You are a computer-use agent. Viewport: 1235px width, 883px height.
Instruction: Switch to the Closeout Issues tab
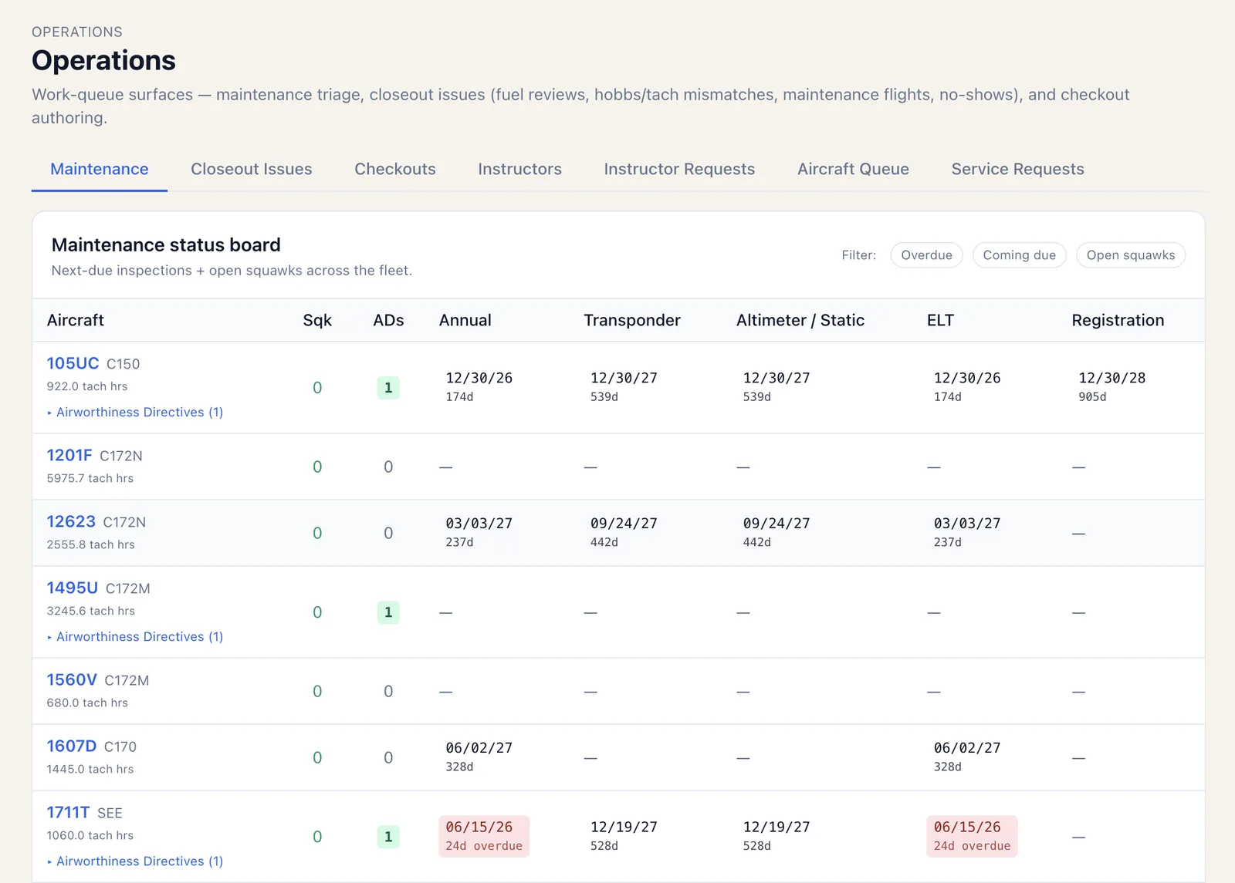(252, 169)
